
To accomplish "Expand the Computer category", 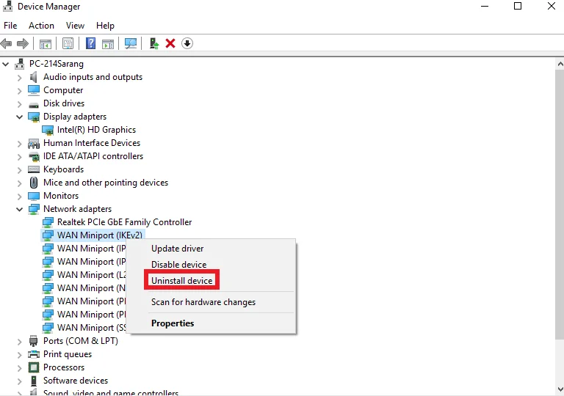I will point(19,90).
